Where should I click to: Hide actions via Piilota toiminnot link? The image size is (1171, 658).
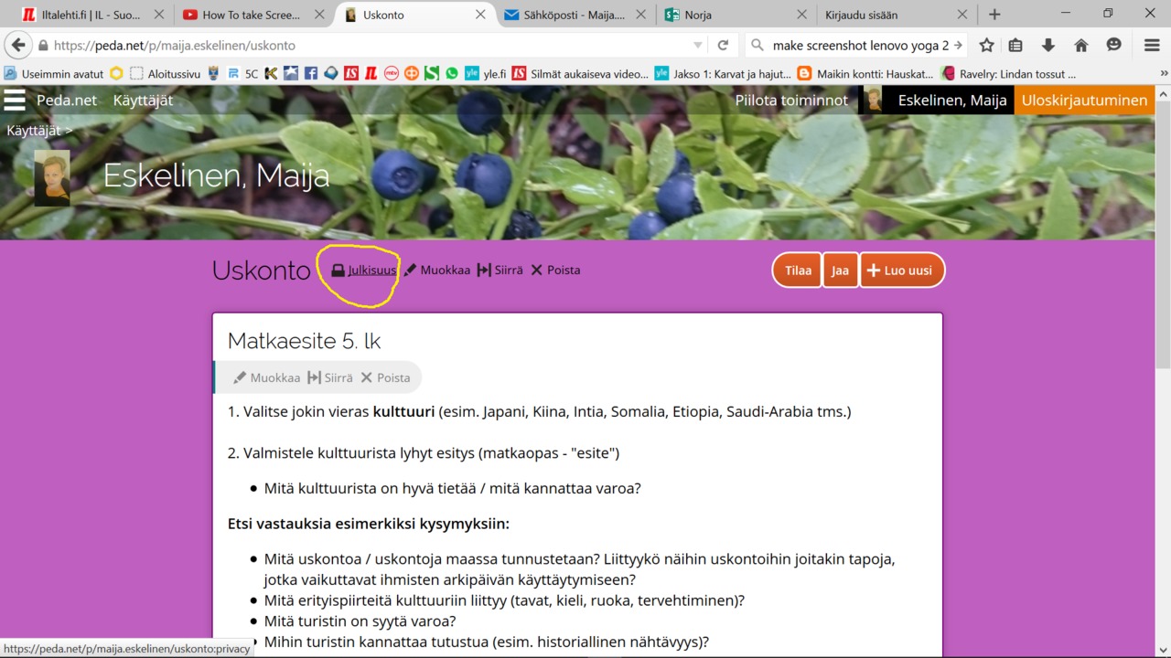tap(791, 101)
